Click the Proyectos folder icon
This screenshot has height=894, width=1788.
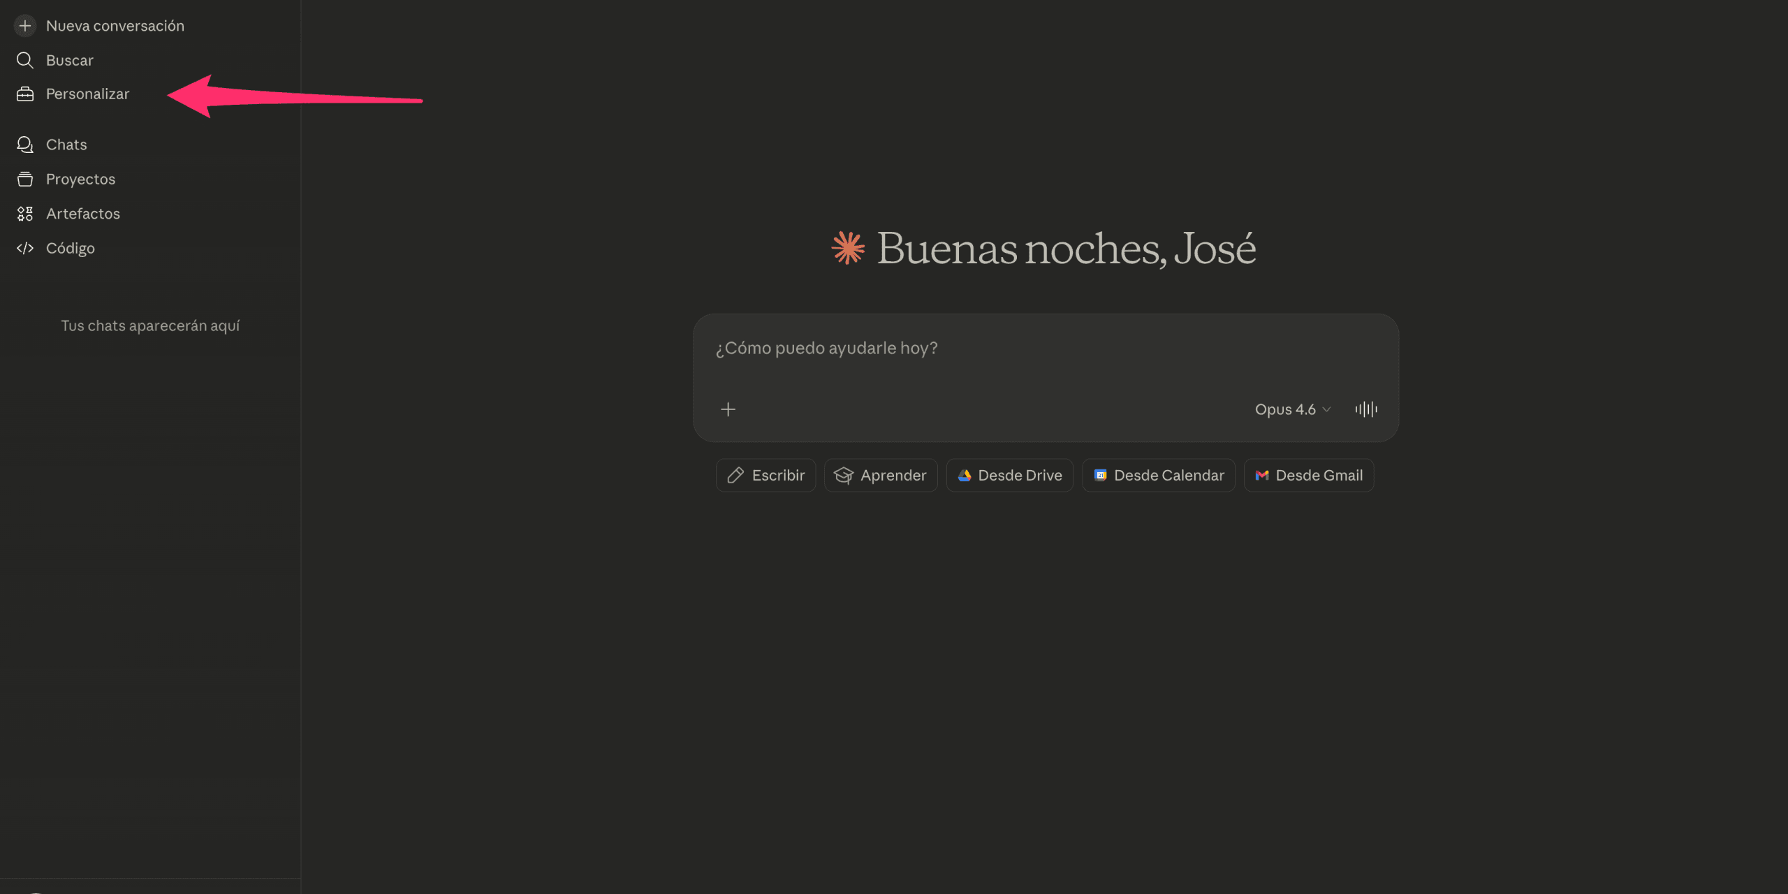[25, 179]
